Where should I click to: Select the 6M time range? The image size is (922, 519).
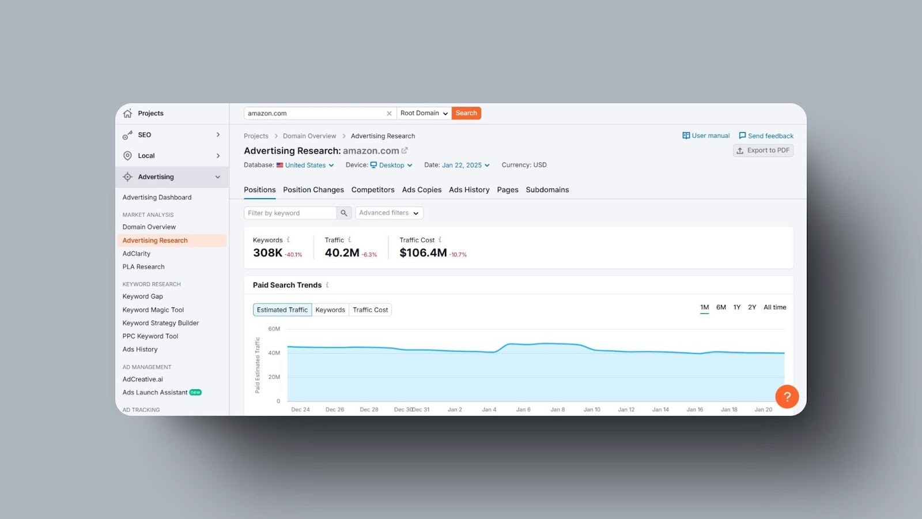721,307
